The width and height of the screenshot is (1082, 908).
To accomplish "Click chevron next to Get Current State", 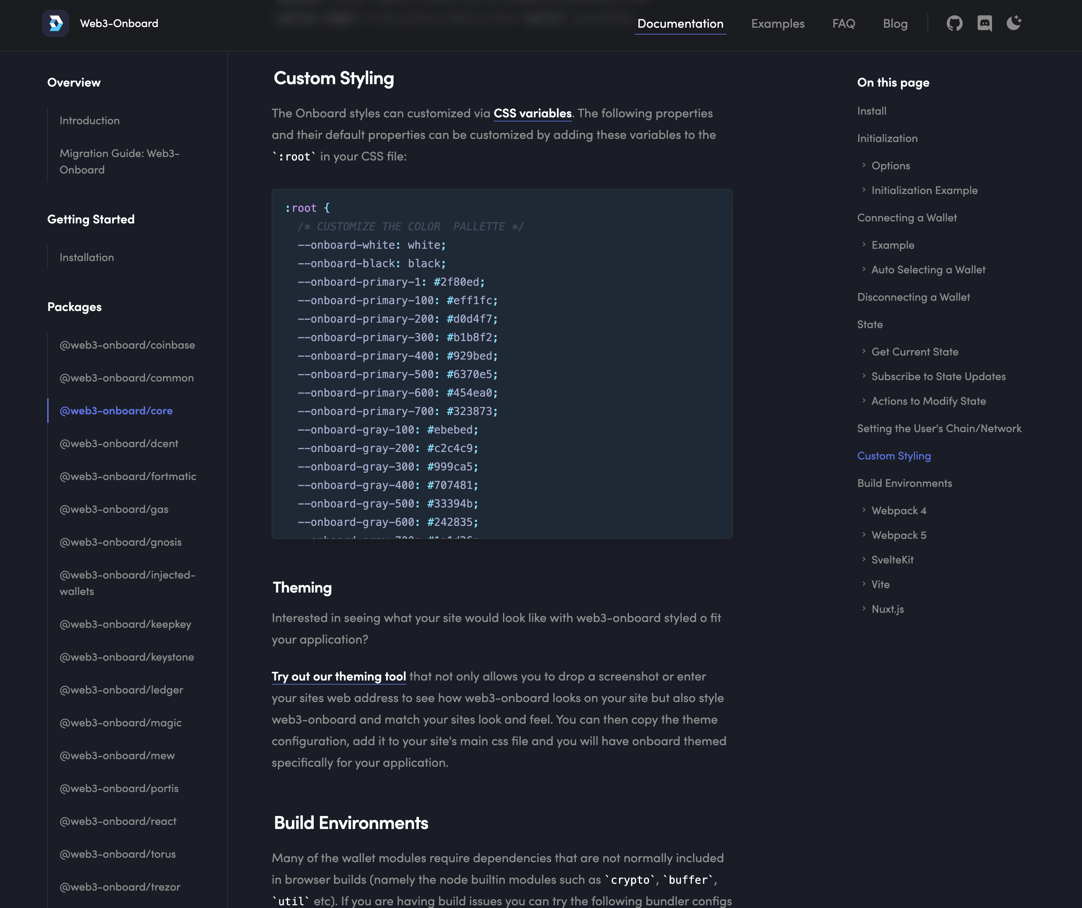I will tap(864, 351).
